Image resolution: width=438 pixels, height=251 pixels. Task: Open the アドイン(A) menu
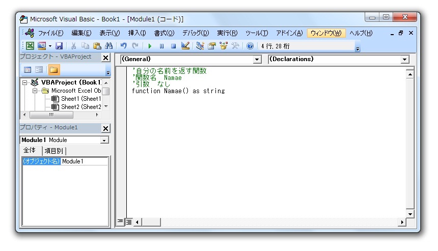(289, 33)
